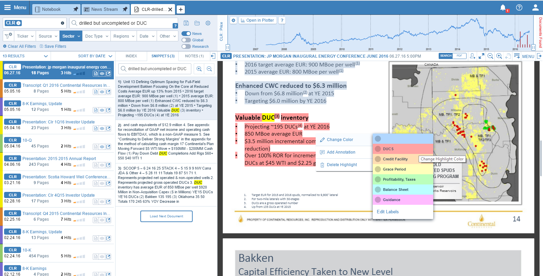The height and width of the screenshot is (276, 543).
Task: Switch viewer to PDF mode
Action: 459,56
